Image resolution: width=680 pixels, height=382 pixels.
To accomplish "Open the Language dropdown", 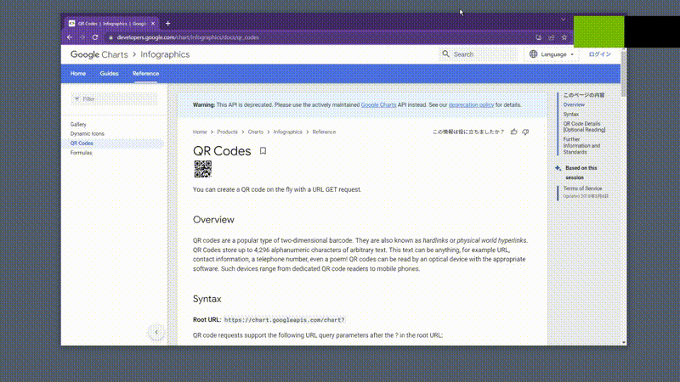I will pyautogui.click(x=551, y=54).
